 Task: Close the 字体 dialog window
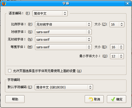coord(128,3)
